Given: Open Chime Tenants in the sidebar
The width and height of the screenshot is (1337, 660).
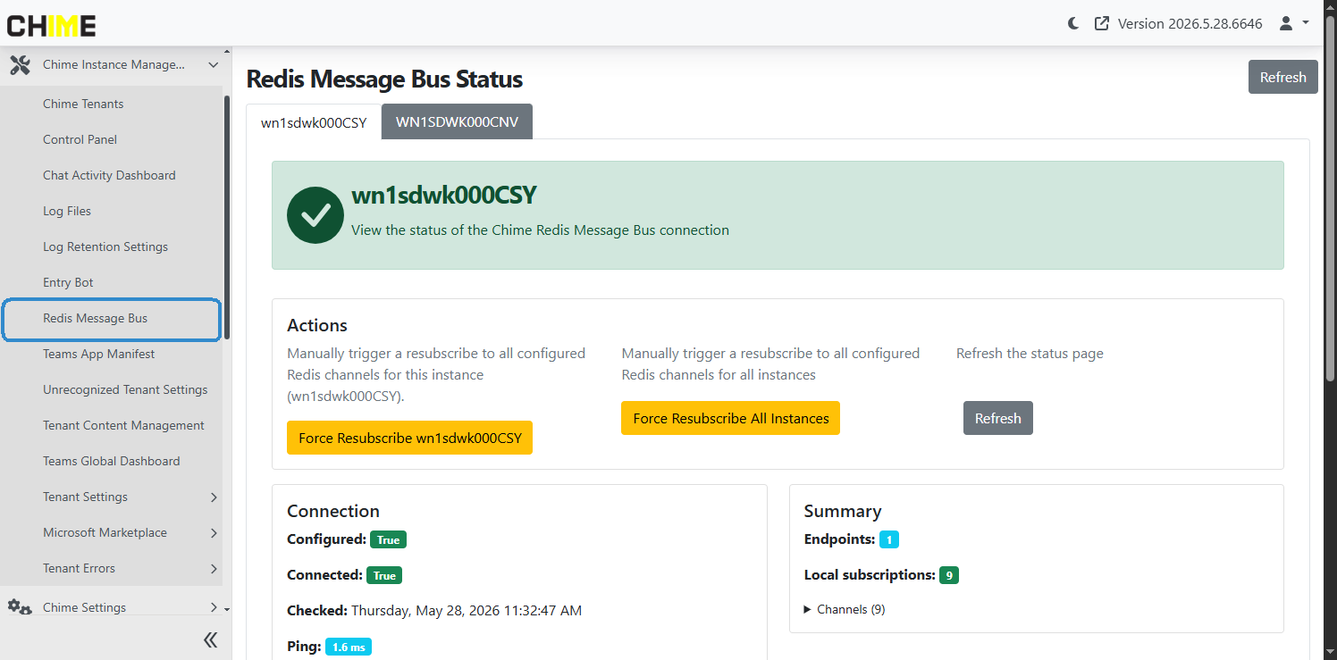Looking at the screenshot, I should [83, 104].
